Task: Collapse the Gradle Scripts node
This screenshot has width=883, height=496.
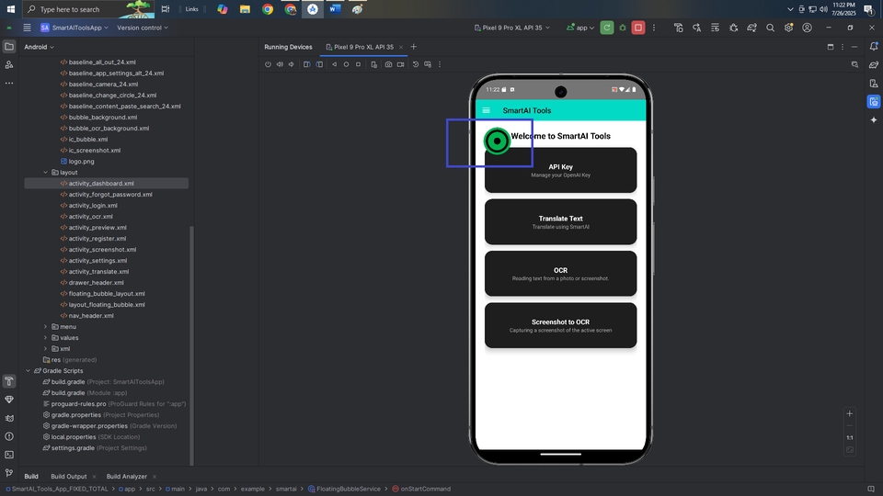Action: tap(29, 370)
